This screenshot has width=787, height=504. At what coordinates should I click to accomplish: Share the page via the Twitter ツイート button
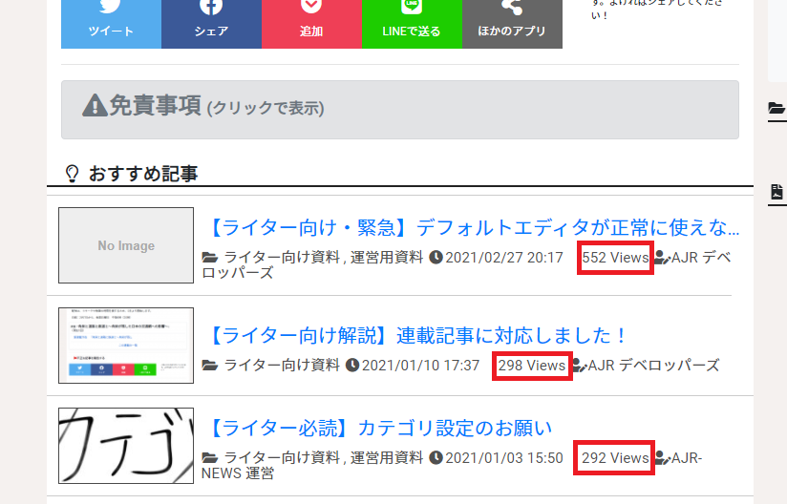coord(111,22)
